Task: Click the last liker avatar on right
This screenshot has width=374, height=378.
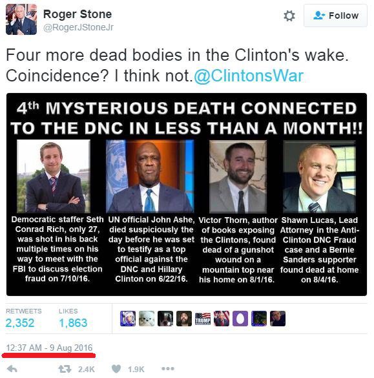Action: [278, 319]
